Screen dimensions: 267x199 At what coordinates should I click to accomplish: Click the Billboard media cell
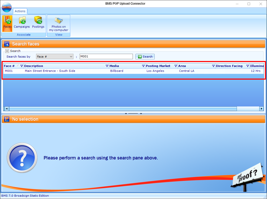(117, 71)
